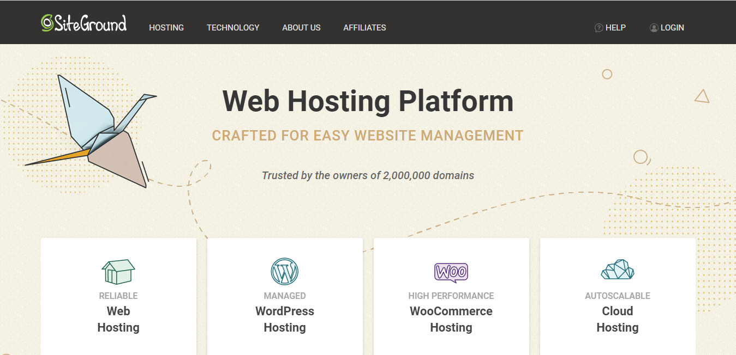Go to the Affiliates page
The width and height of the screenshot is (736, 355).
pyautogui.click(x=364, y=28)
